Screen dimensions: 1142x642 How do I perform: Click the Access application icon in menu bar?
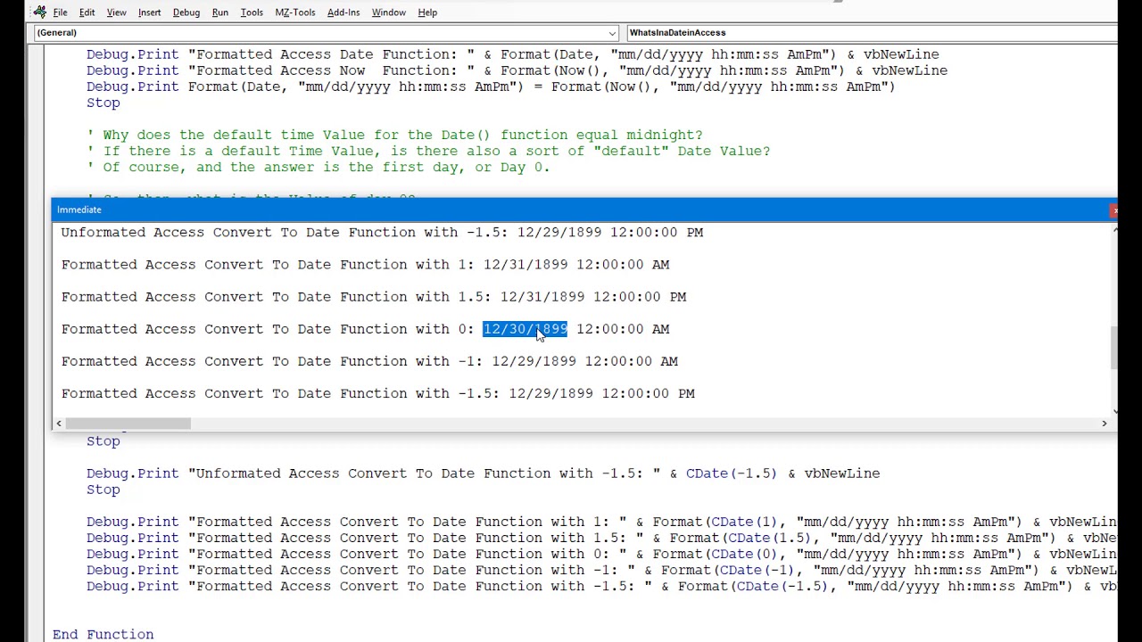[x=40, y=12]
